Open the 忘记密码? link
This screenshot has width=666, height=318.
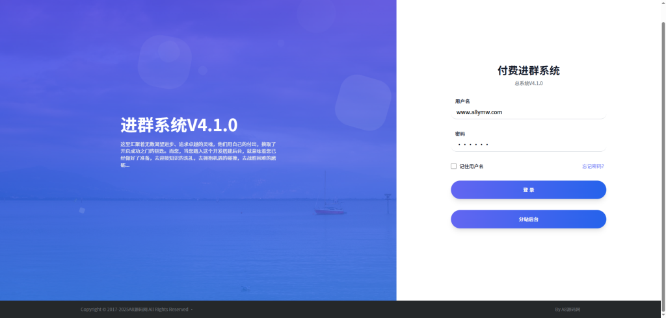(x=593, y=166)
